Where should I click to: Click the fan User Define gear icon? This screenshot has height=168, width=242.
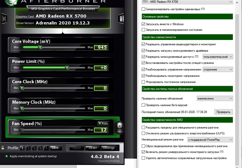pos(120,128)
